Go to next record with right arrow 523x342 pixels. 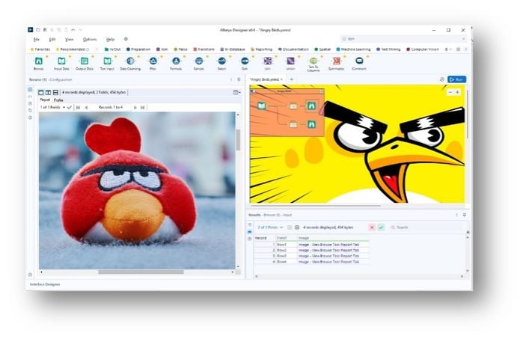coord(135,108)
